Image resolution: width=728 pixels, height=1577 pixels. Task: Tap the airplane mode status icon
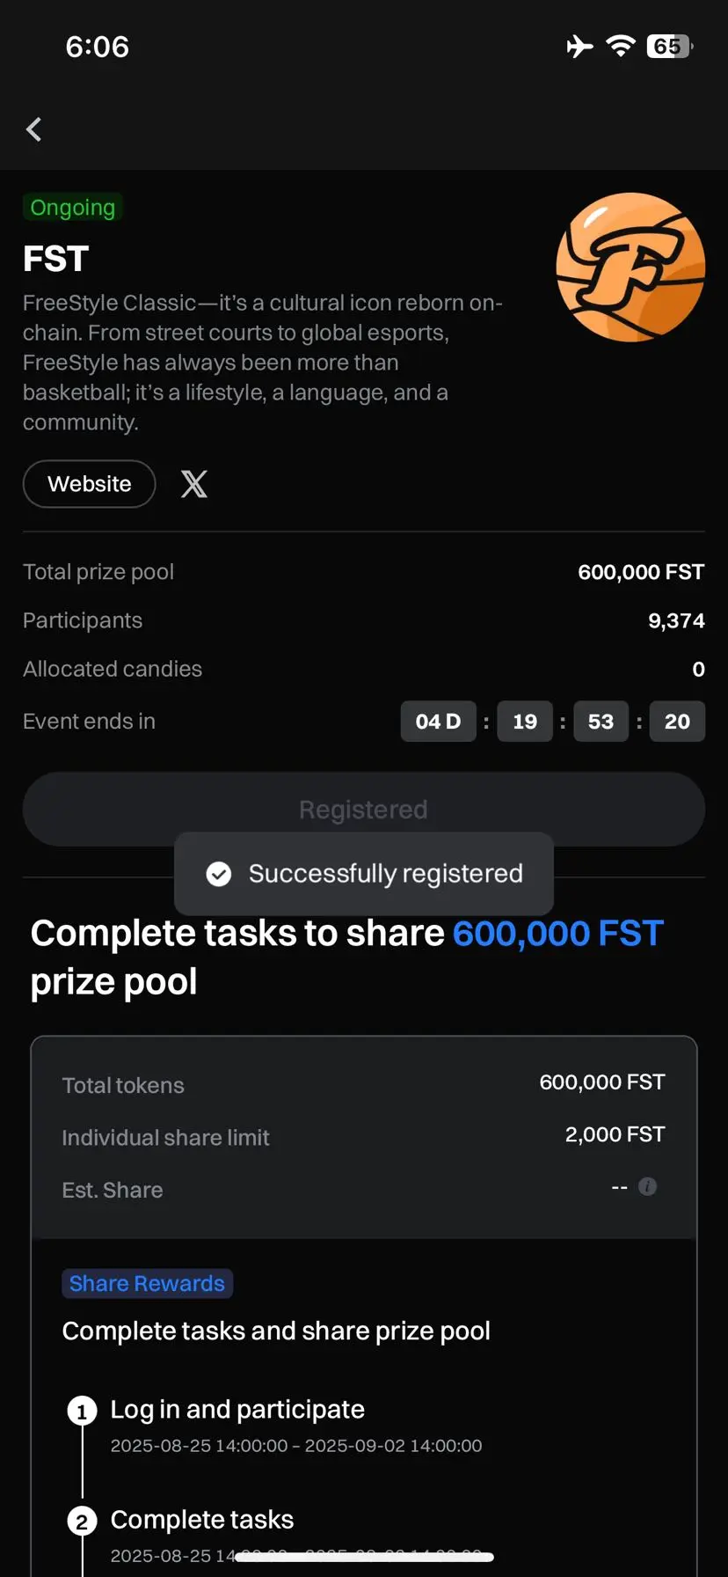coord(579,46)
